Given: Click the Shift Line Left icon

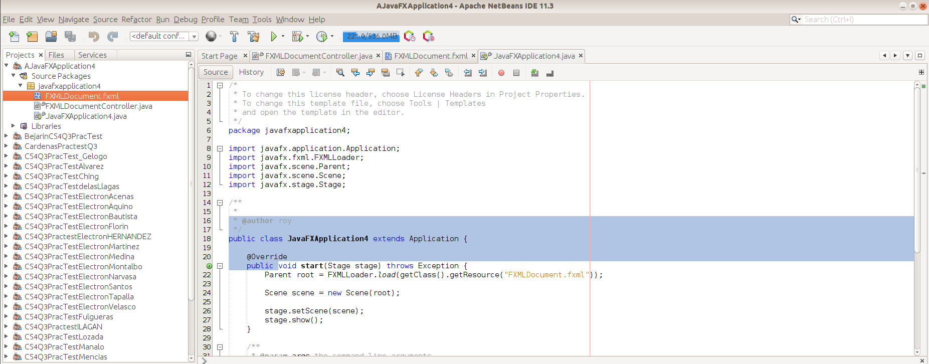Looking at the screenshot, I should [468, 73].
